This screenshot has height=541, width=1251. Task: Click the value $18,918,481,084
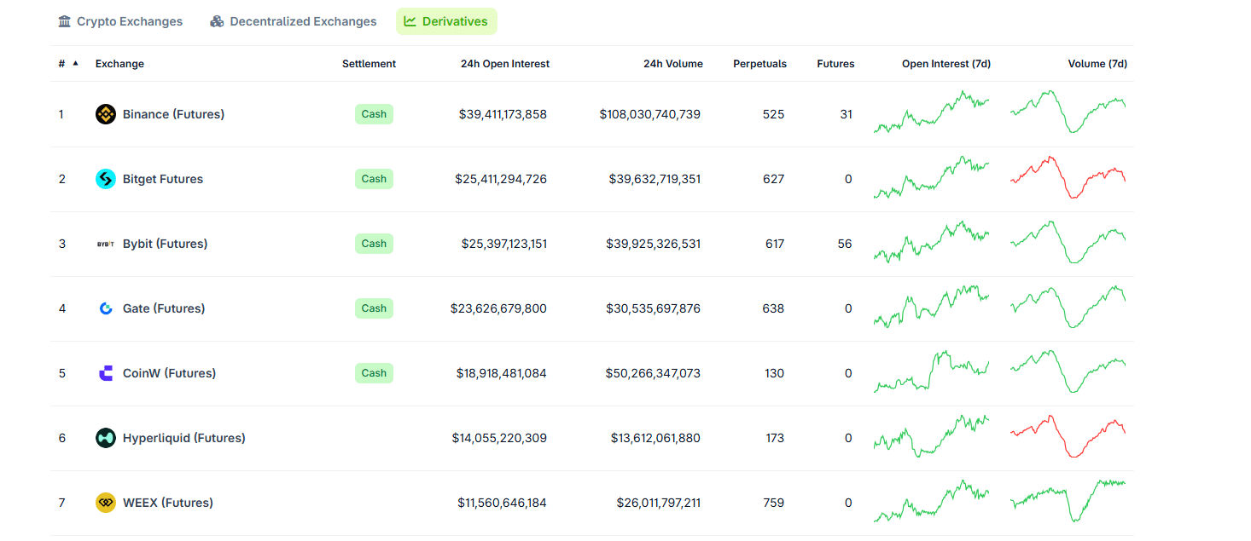click(502, 373)
